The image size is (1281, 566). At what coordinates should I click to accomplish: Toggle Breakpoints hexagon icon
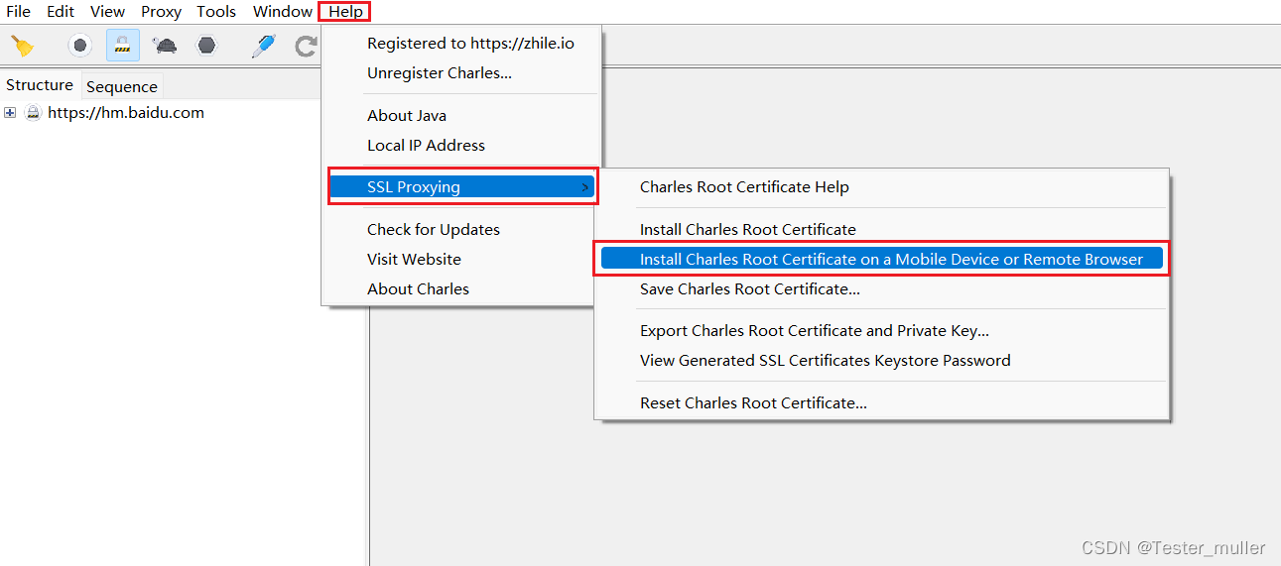pyautogui.click(x=206, y=46)
